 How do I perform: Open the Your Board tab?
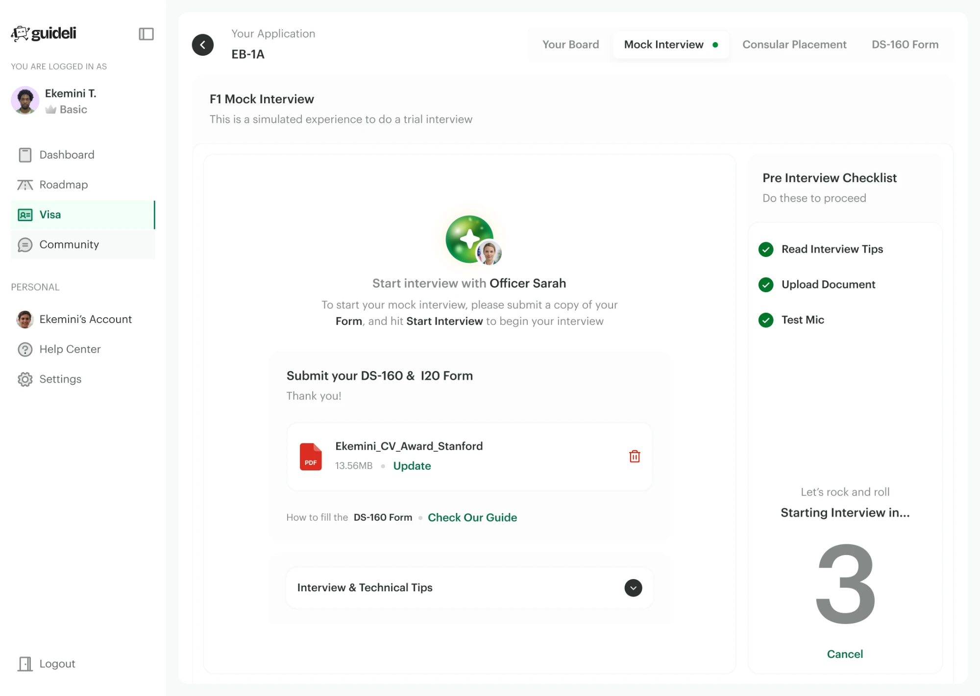pos(570,45)
